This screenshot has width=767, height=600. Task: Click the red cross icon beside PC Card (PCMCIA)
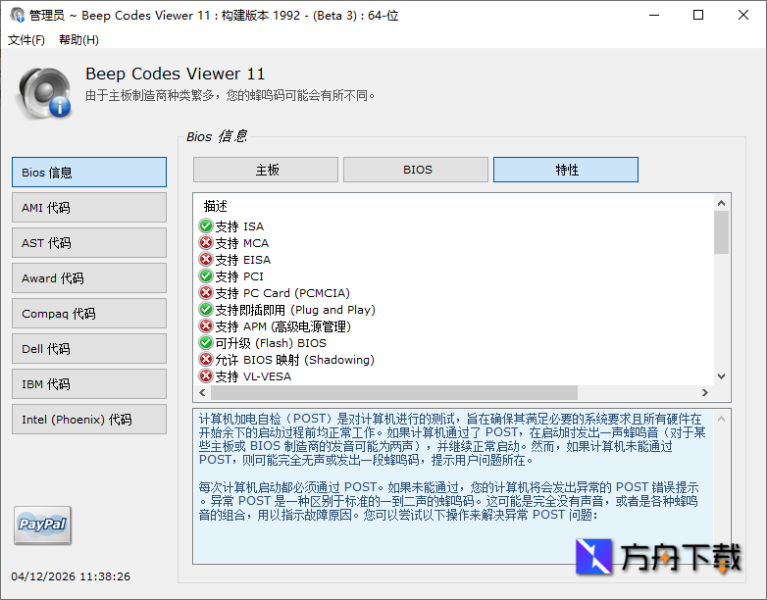(x=206, y=292)
